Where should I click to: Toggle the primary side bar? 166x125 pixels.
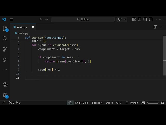point(140,19)
